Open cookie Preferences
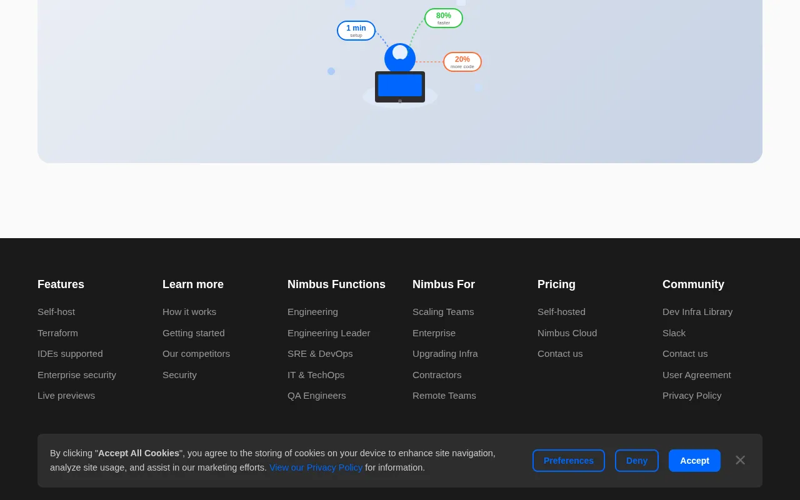800x500 pixels. point(569,461)
